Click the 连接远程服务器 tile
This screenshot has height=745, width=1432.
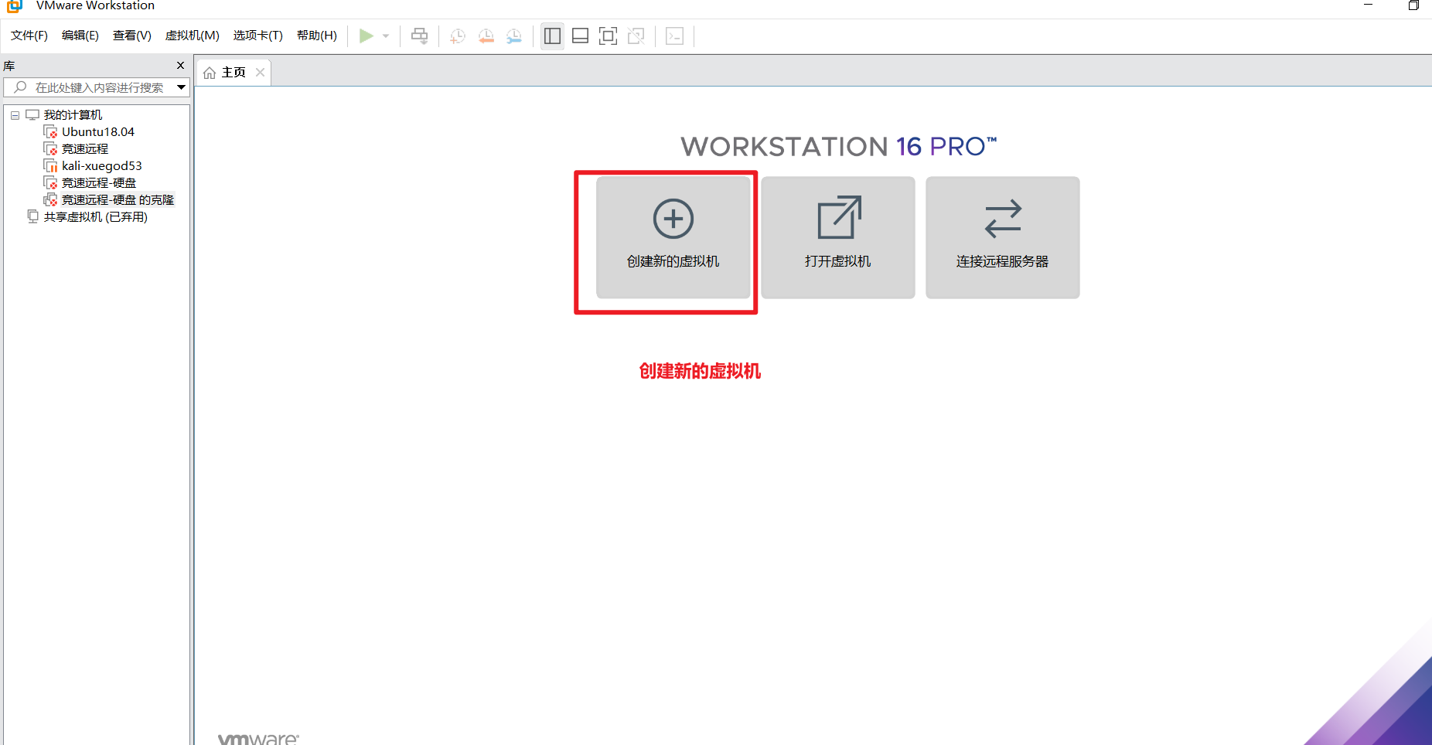[1003, 237]
